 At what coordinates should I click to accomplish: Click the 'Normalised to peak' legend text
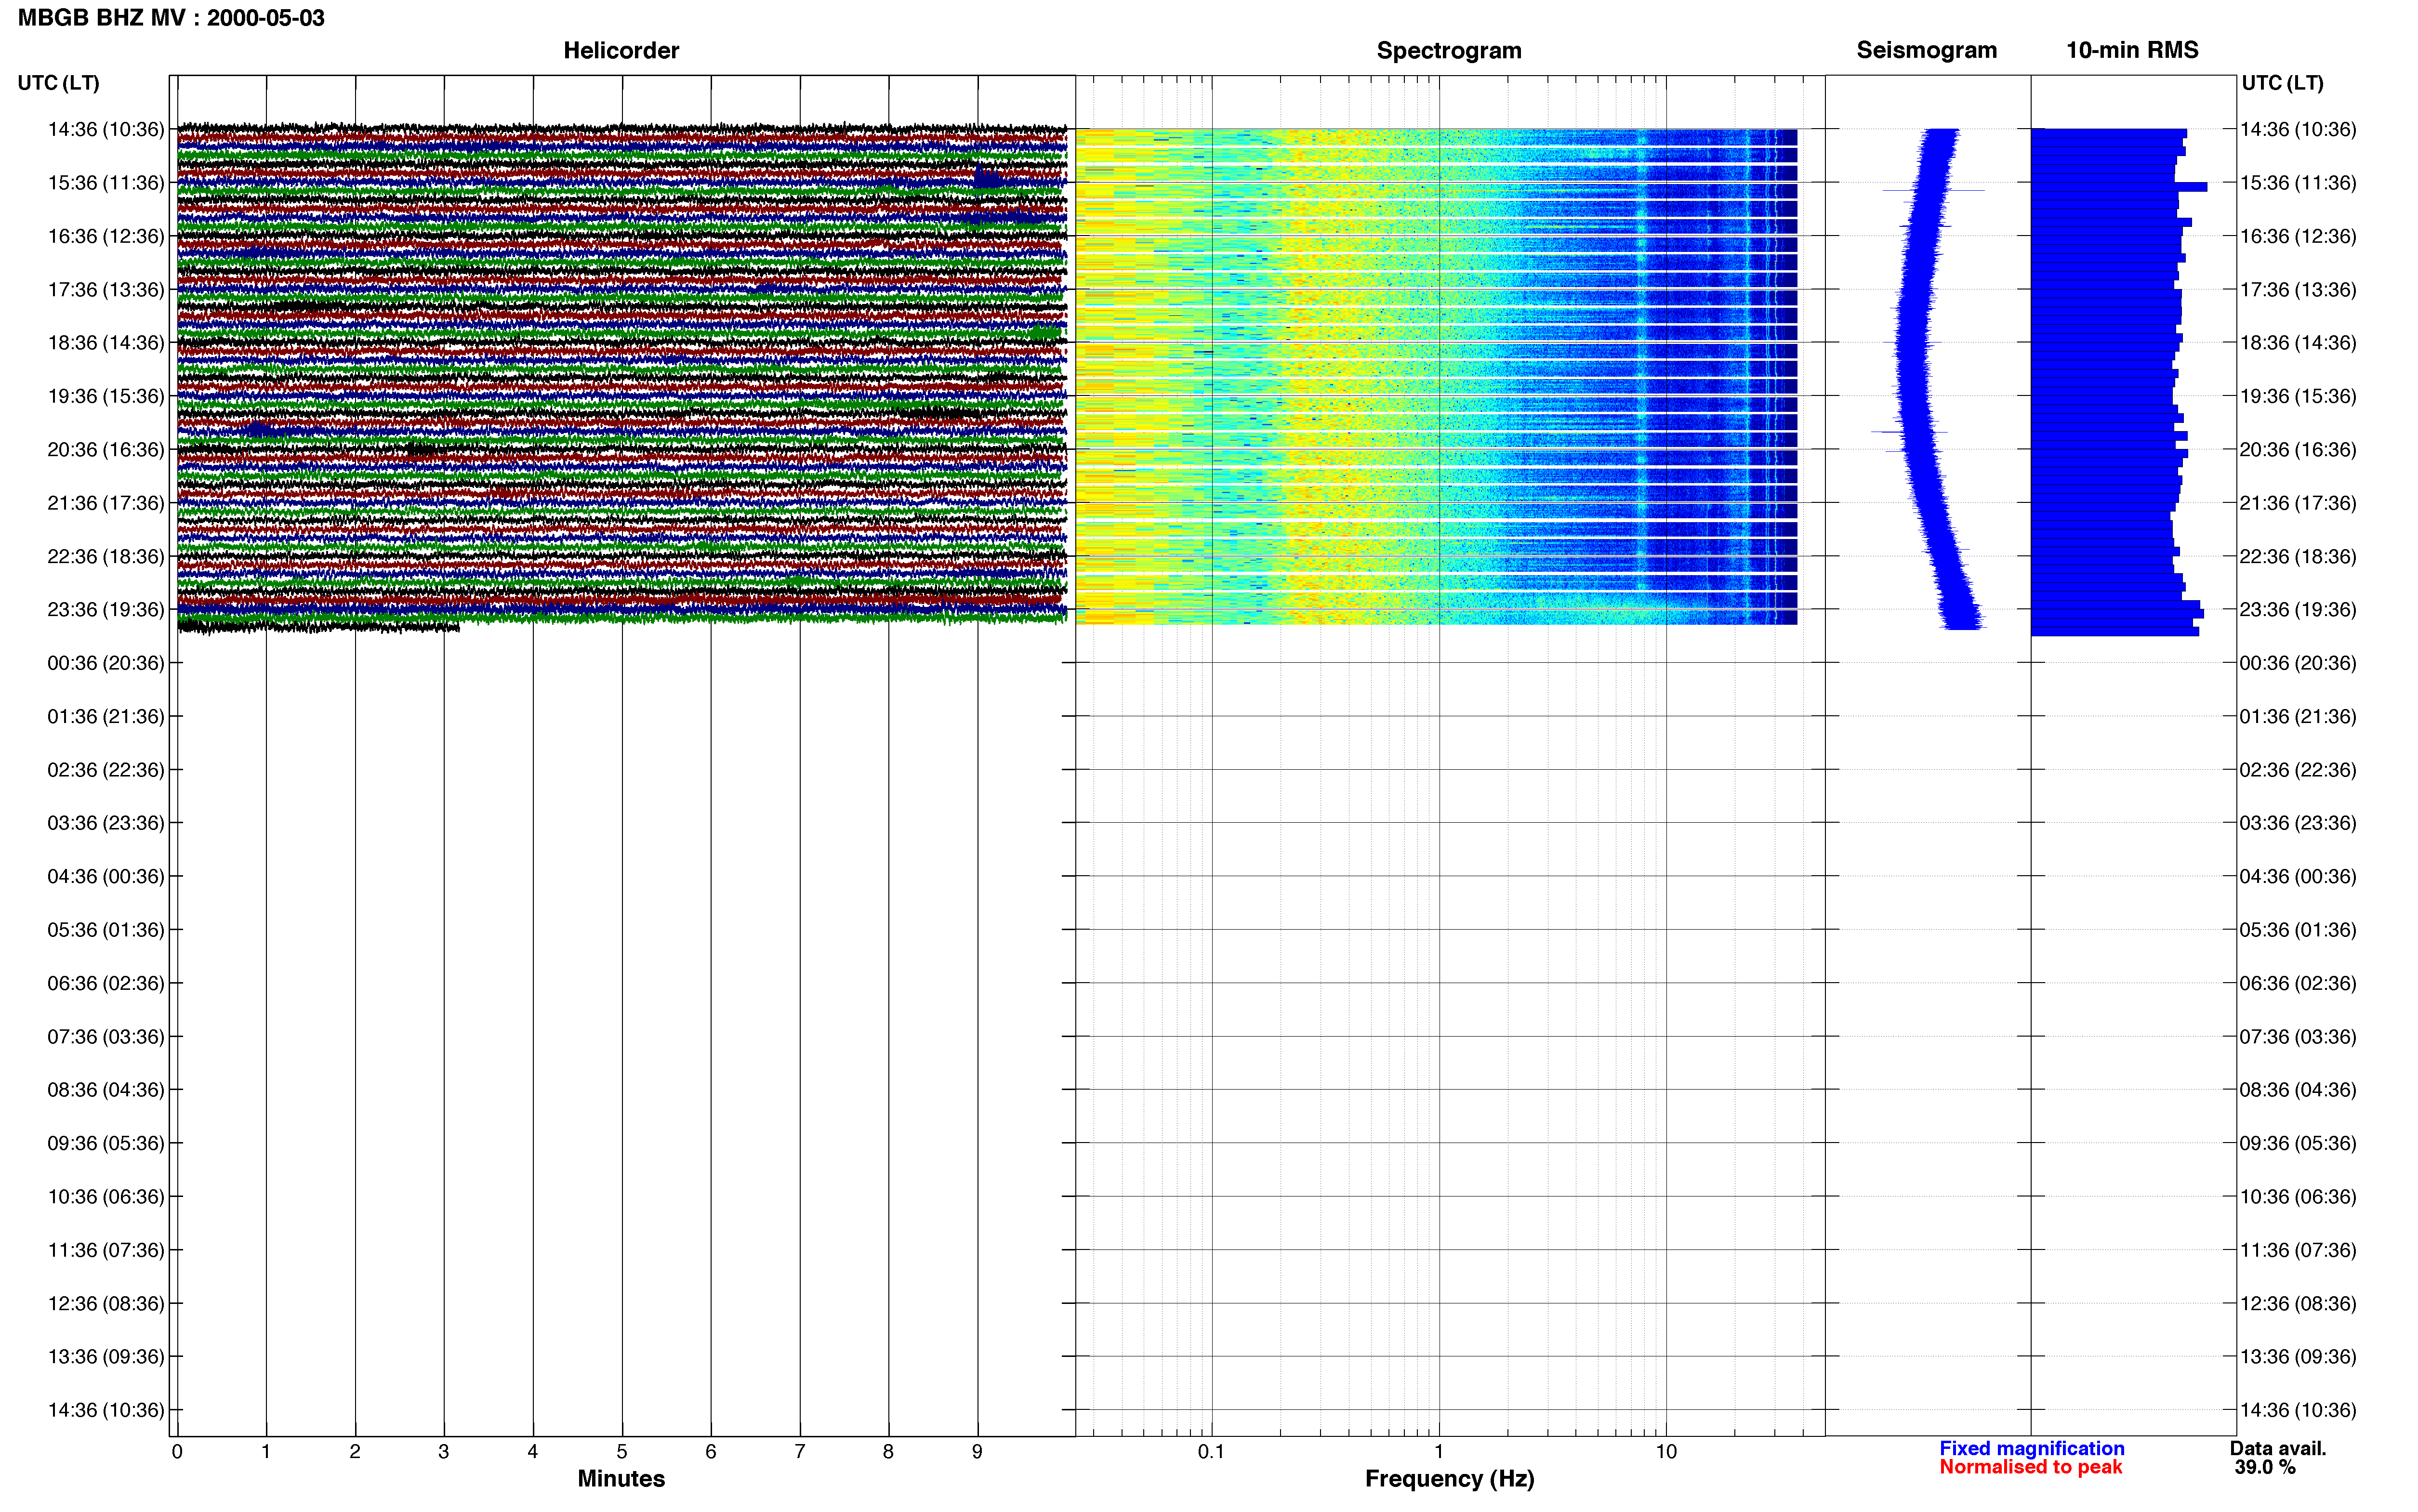click(x=2030, y=1467)
